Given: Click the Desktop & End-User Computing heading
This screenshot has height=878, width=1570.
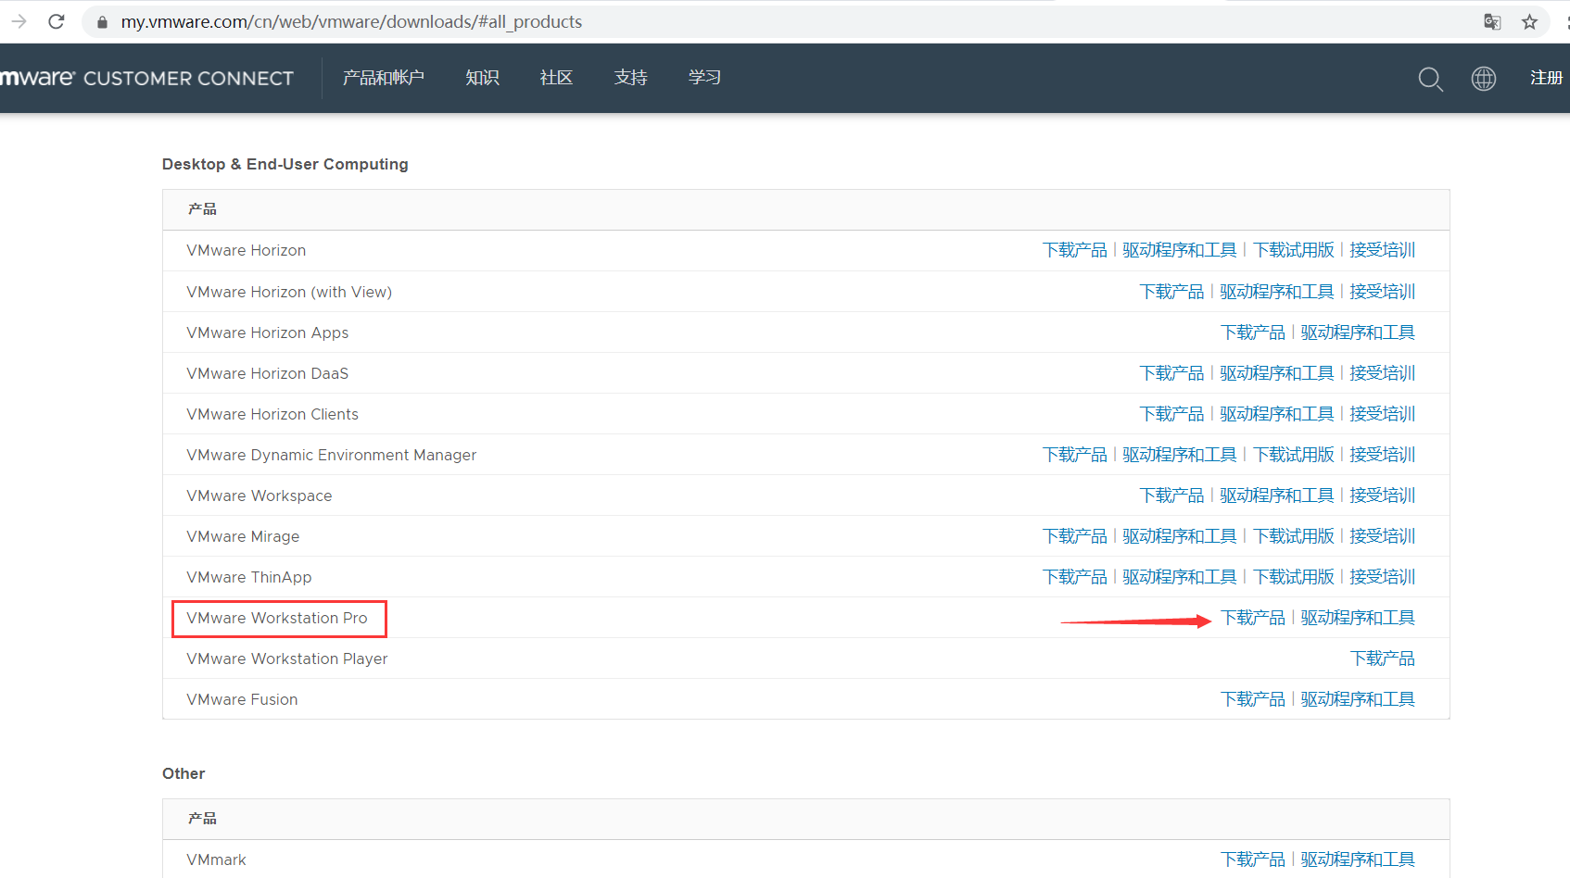Looking at the screenshot, I should coord(285,164).
